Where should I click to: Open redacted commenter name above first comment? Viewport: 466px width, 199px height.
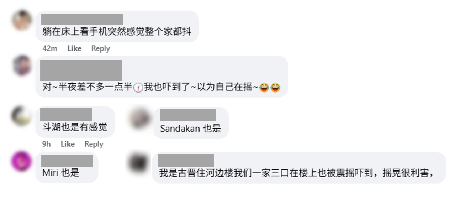(82, 20)
